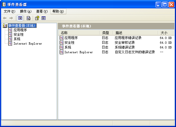
Task: Click the 安全性 list row icon
Action: [x=61, y=43]
